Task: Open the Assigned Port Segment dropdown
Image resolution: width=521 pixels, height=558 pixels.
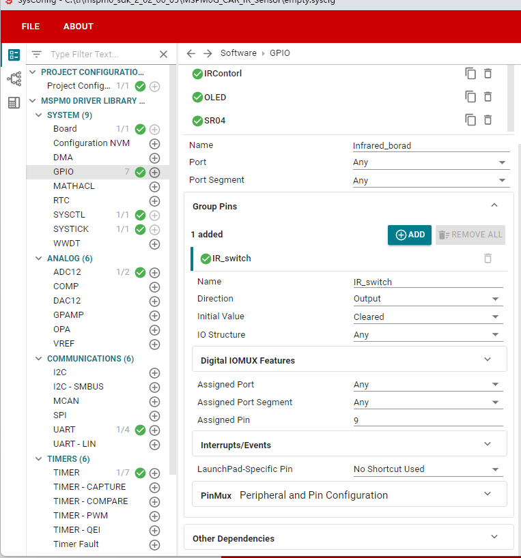Action: [x=428, y=402]
